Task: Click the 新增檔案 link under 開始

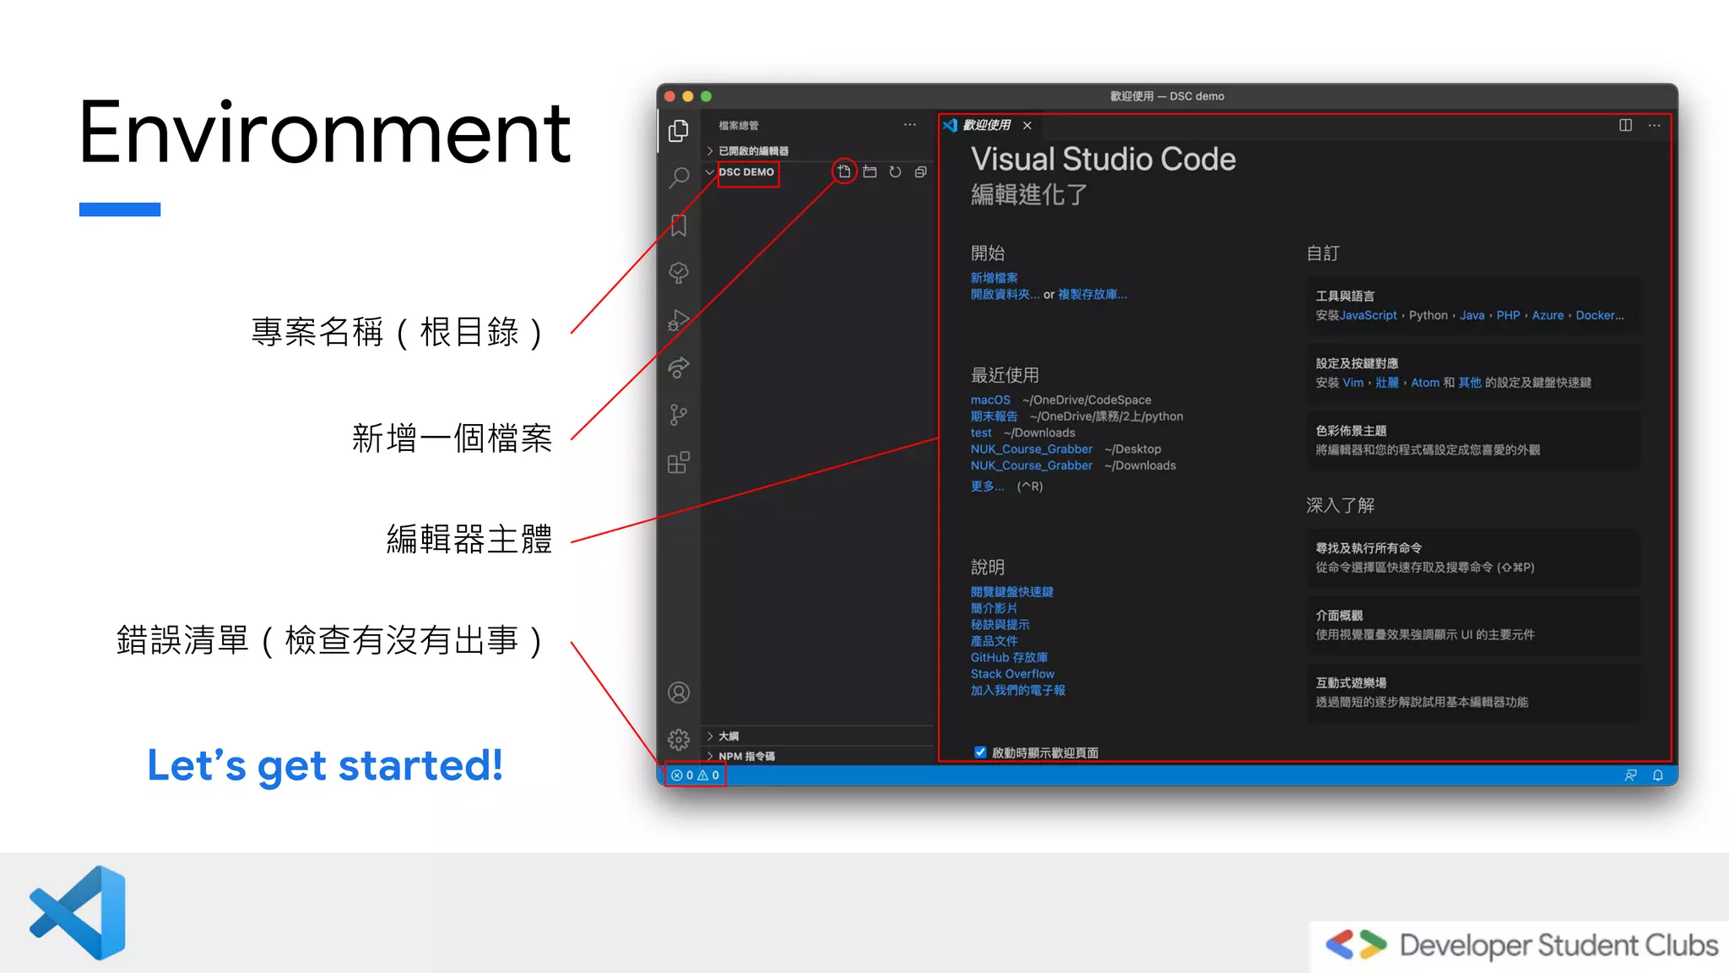Action: tap(994, 277)
